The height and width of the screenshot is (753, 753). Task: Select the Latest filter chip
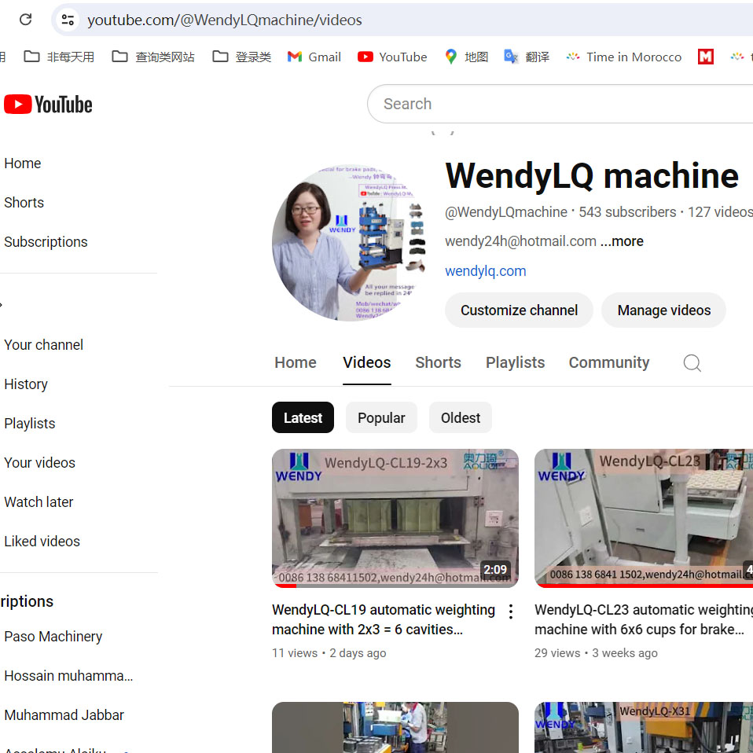(303, 418)
